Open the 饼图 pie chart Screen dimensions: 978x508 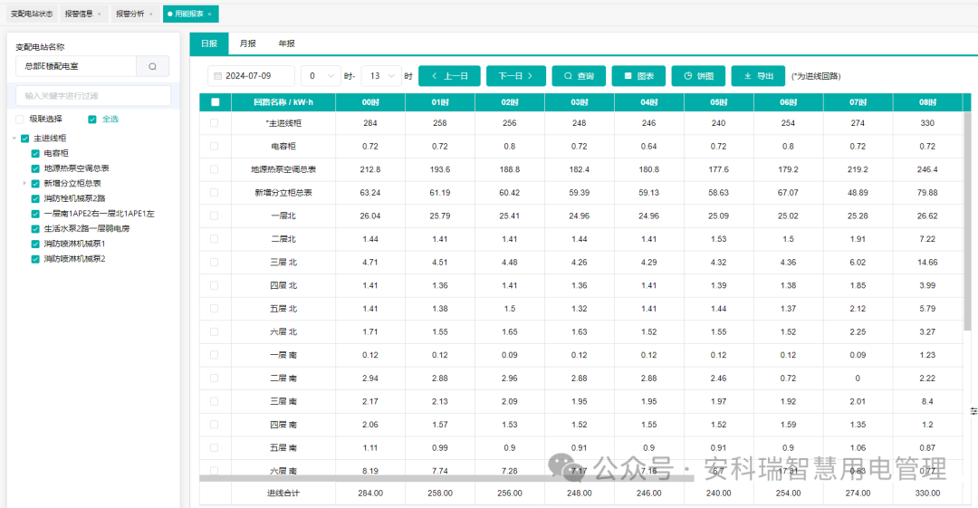click(698, 76)
